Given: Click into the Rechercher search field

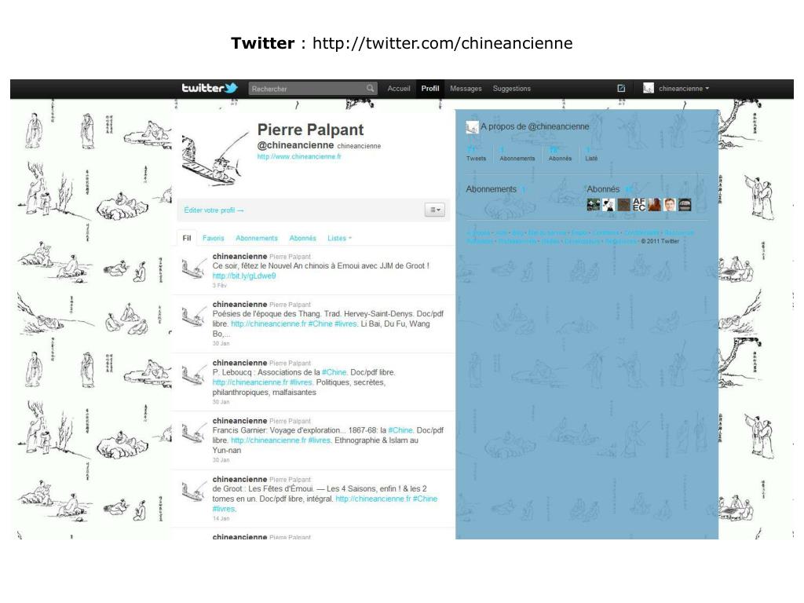Looking at the screenshot, I should click(x=308, y=89).
